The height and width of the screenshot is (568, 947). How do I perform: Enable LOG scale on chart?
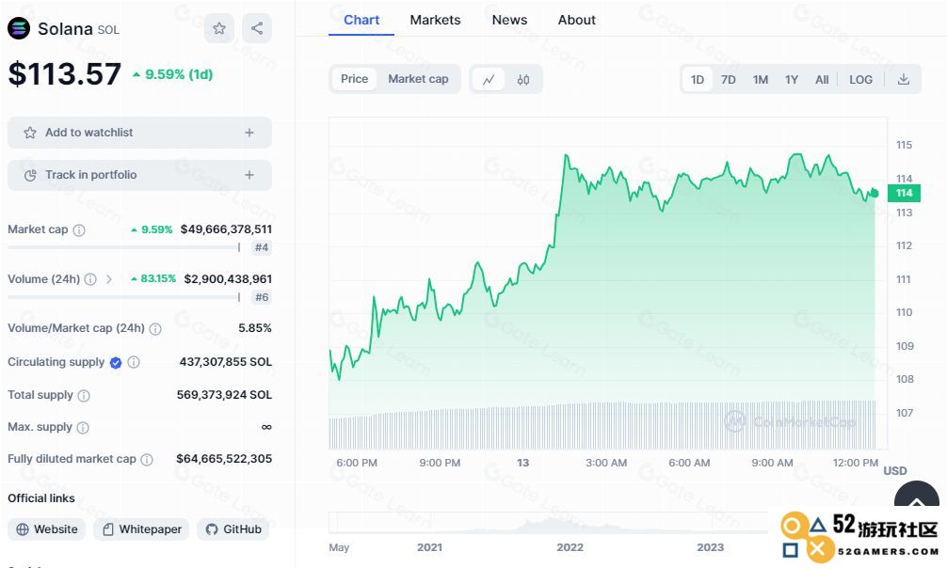[860, 80]
